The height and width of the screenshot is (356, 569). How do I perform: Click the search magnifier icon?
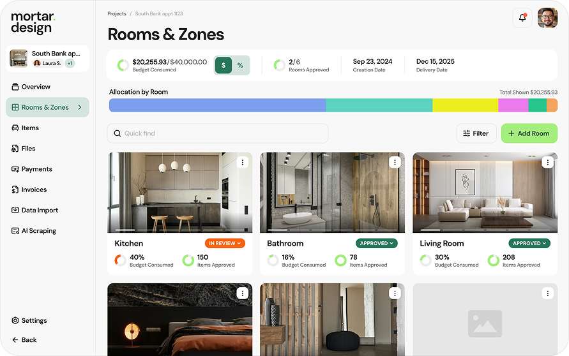point(118,133)
